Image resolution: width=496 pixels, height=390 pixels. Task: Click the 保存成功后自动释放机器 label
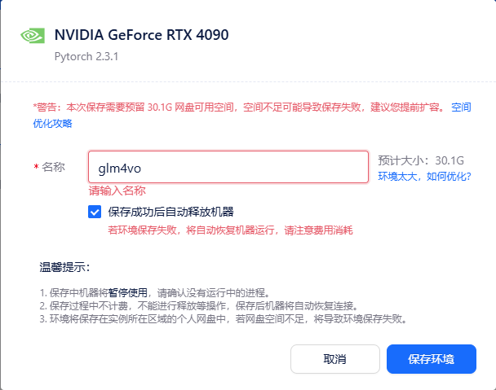coord(170,213)
